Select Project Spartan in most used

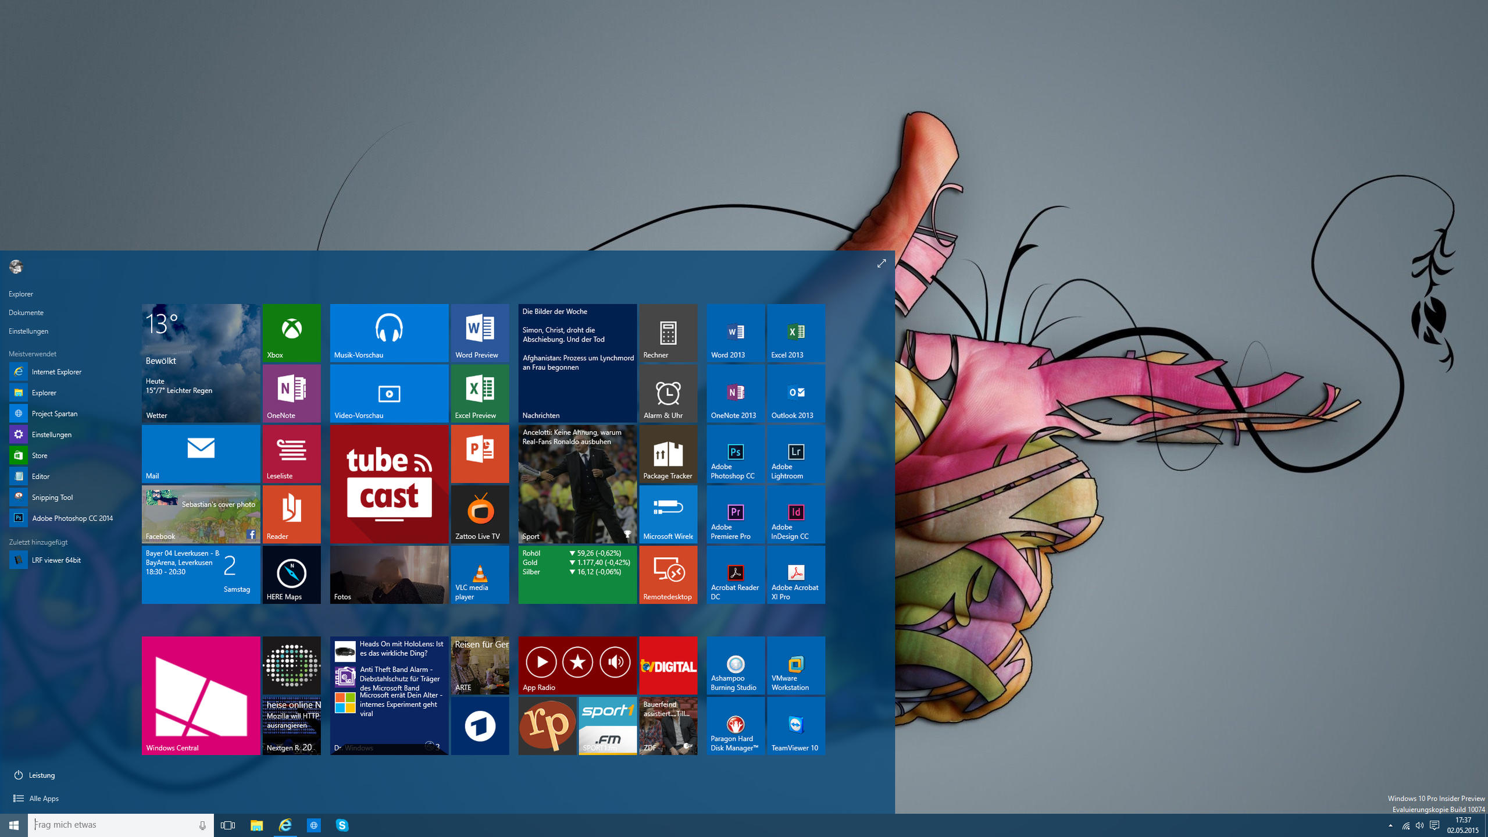54,414
